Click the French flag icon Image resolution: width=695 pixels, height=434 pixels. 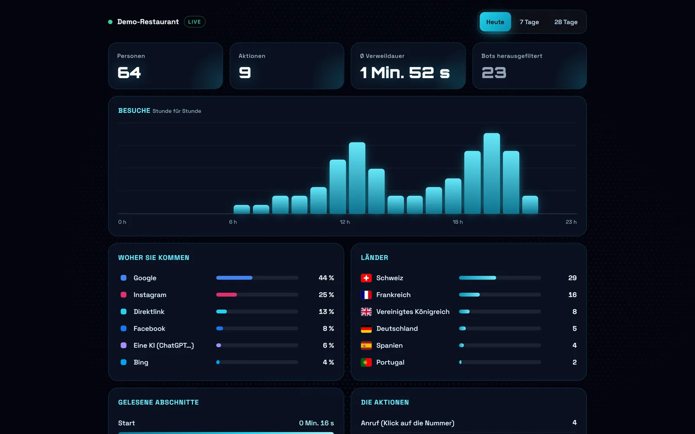pyautogui.click(x=366, y=295)
